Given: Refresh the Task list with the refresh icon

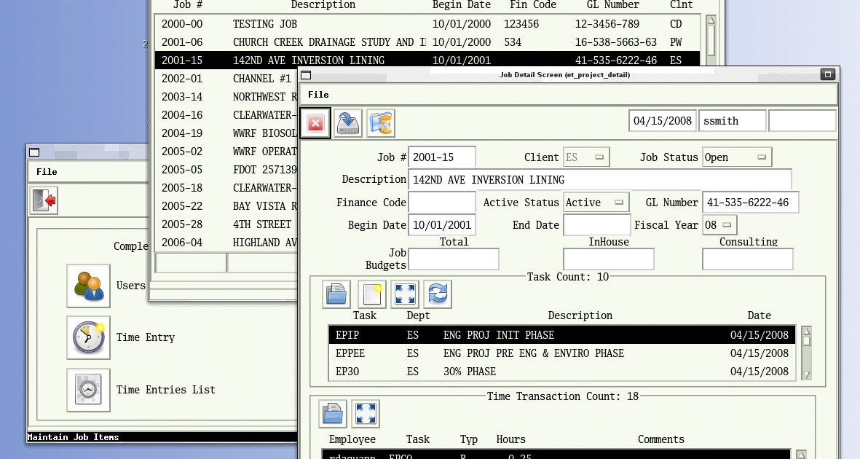Looking at the screenshot, I should point(437,294).
